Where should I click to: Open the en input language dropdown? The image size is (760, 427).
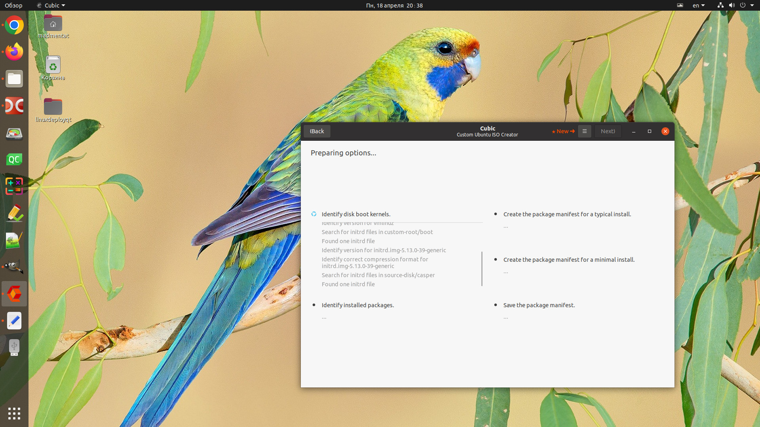(x=699, y=5)
